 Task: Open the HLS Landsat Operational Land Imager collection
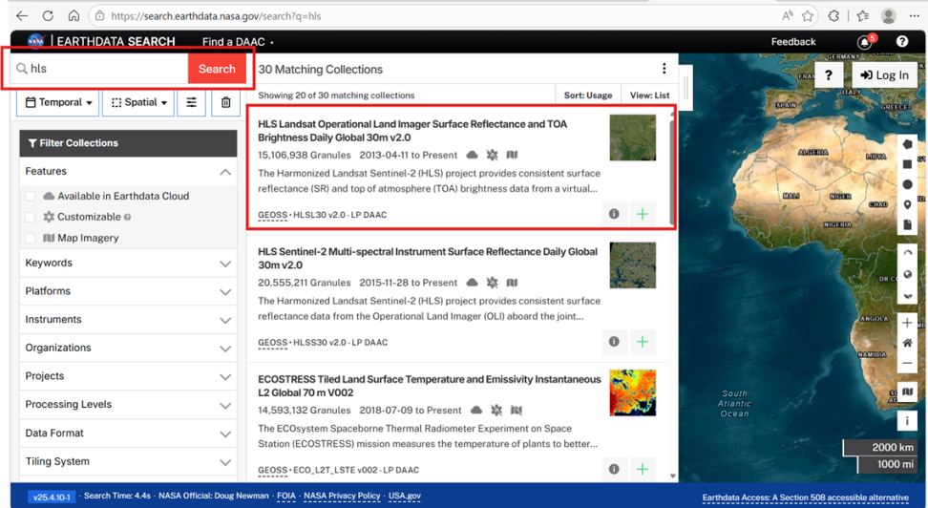pos(411,131)
